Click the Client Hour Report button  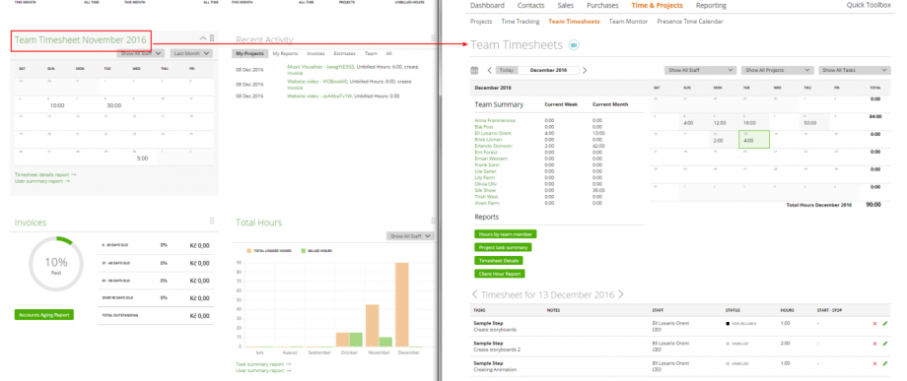pyautogui.click(x=499, y=274)
